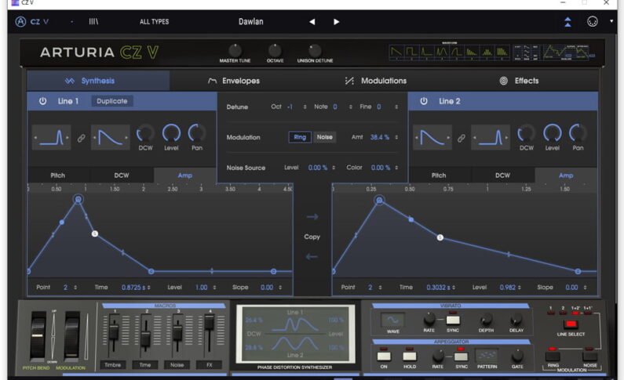Click Line 1 Level knob

[171, 133]
